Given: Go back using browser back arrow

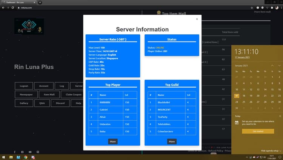Looking at the screenshot, I should tap(3, 8).
